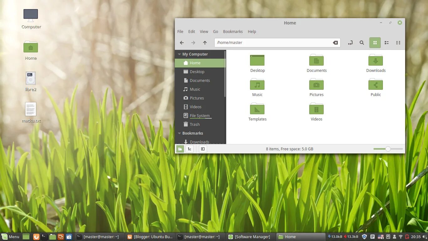The image size is (428, 241).
Task: Select the macku.txt file on the desktop
Action: (31, 112)
